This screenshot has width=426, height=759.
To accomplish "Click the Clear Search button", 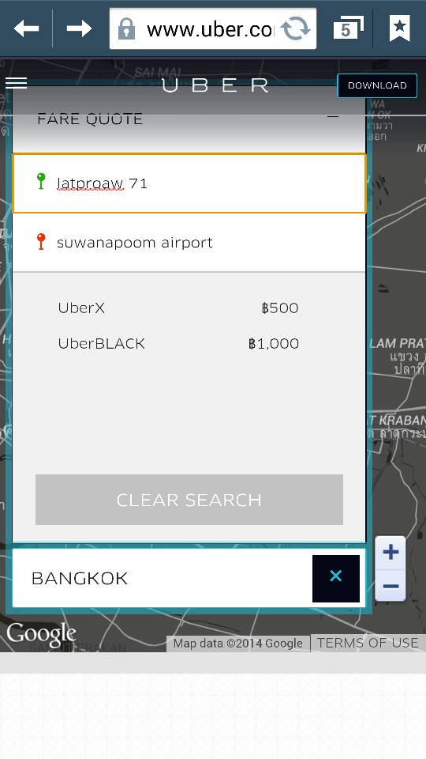I will 189,500.
